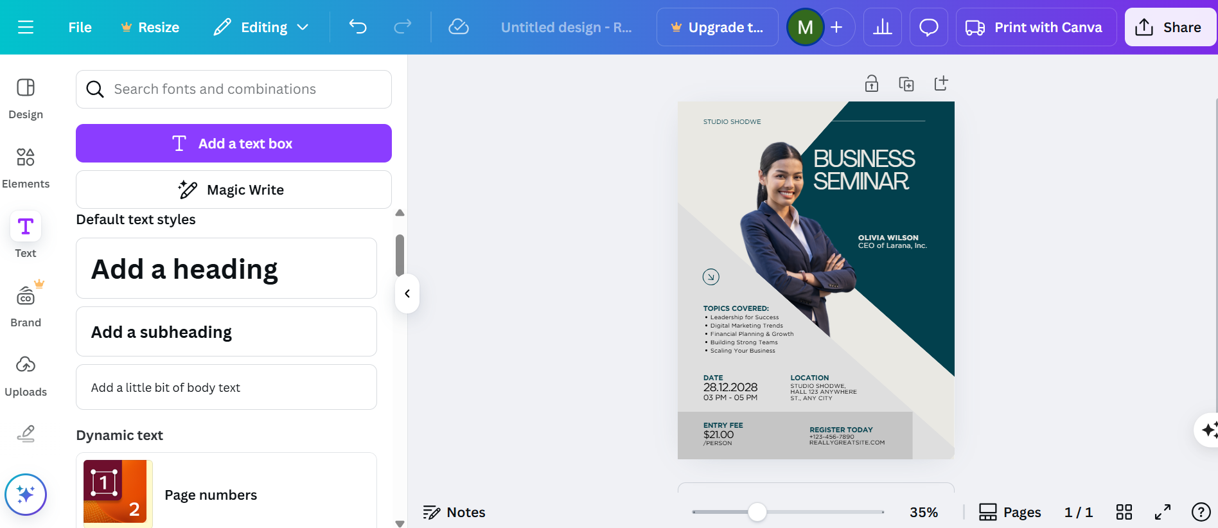Expand the Editing mode dropdown
This screenshot has width=1218, height=528.
(x=261, y=27)
